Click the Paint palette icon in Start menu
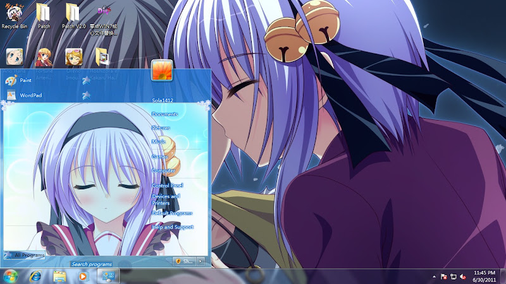Viewport: 506px width, 284px height. click(x=11, y=80)
